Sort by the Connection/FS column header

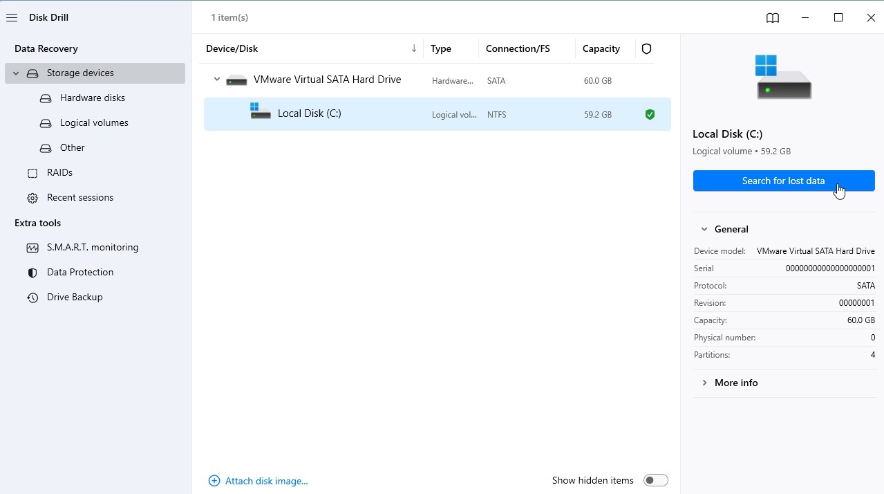pyautogui.click(x=518, y=48)
